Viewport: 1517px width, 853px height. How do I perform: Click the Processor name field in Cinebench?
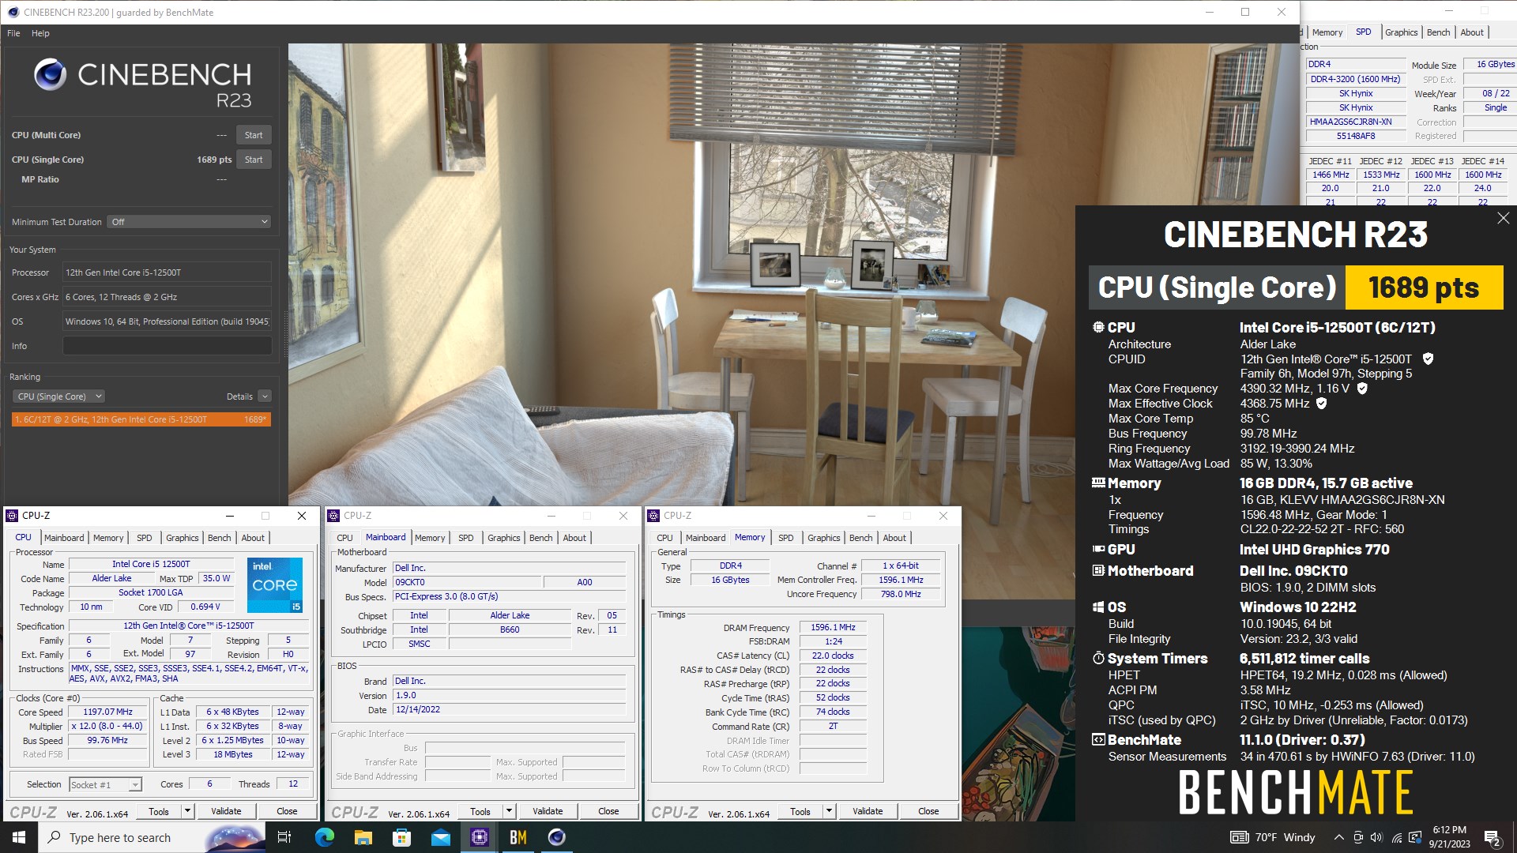click(167, 272)
